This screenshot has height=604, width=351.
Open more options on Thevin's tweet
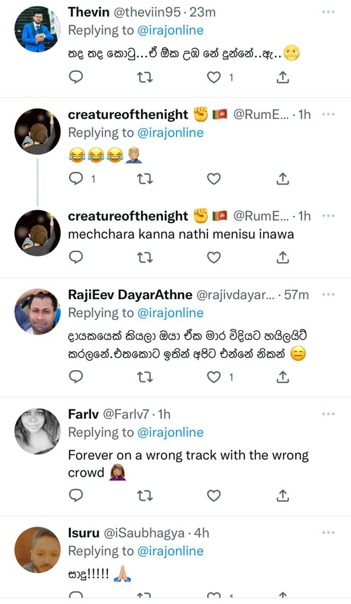tap(328, 12)
